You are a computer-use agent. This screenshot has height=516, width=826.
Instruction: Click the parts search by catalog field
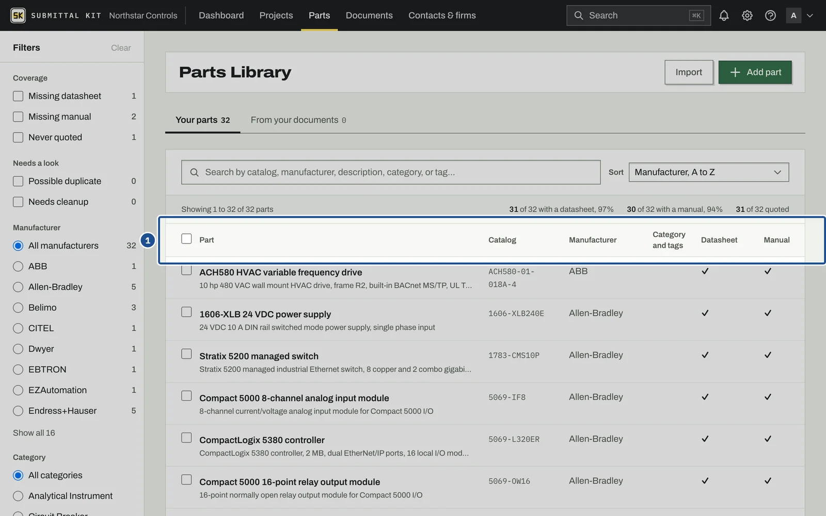pos(391,172)
